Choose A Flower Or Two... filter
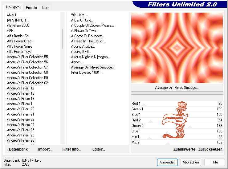Image resolution: width=228 pixels, height=169 pixels. [x=85, y=31]
